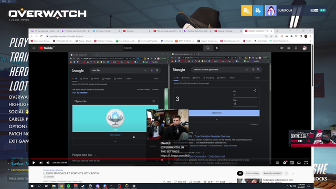Image resolution: width=336 pixels, height=189 pixels.
Task: Click the YouTube search magnifier button
Action: tap(208, 48)
